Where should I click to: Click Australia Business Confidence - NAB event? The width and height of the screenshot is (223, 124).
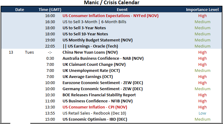(x=103, y=58)
